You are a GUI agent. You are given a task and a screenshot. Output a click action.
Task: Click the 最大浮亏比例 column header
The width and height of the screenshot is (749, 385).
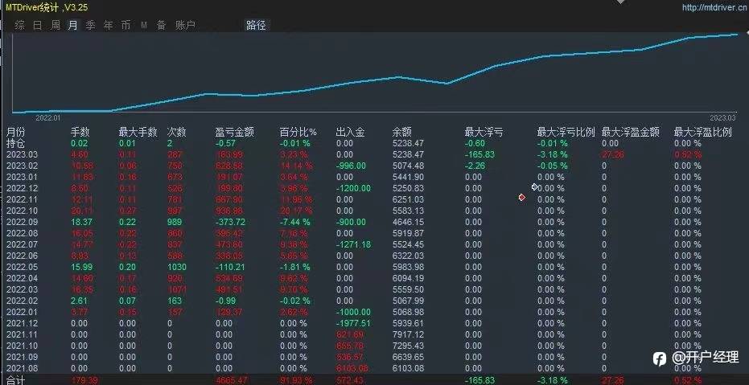point(566,132)
